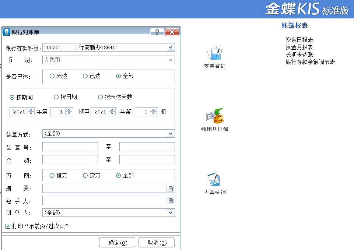354x250 pixels.
Task: Increase the starting year spinner value
Action: (31, 110)
